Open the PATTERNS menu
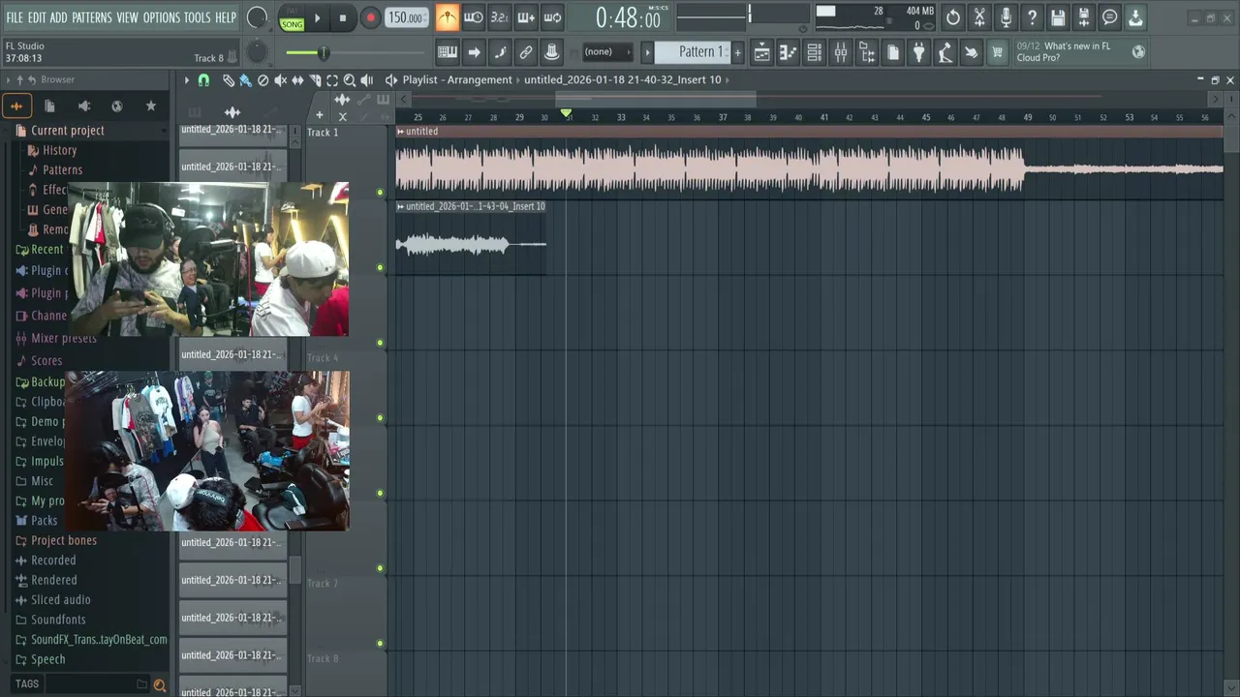The image size is (1240, 697). point(91,17)
